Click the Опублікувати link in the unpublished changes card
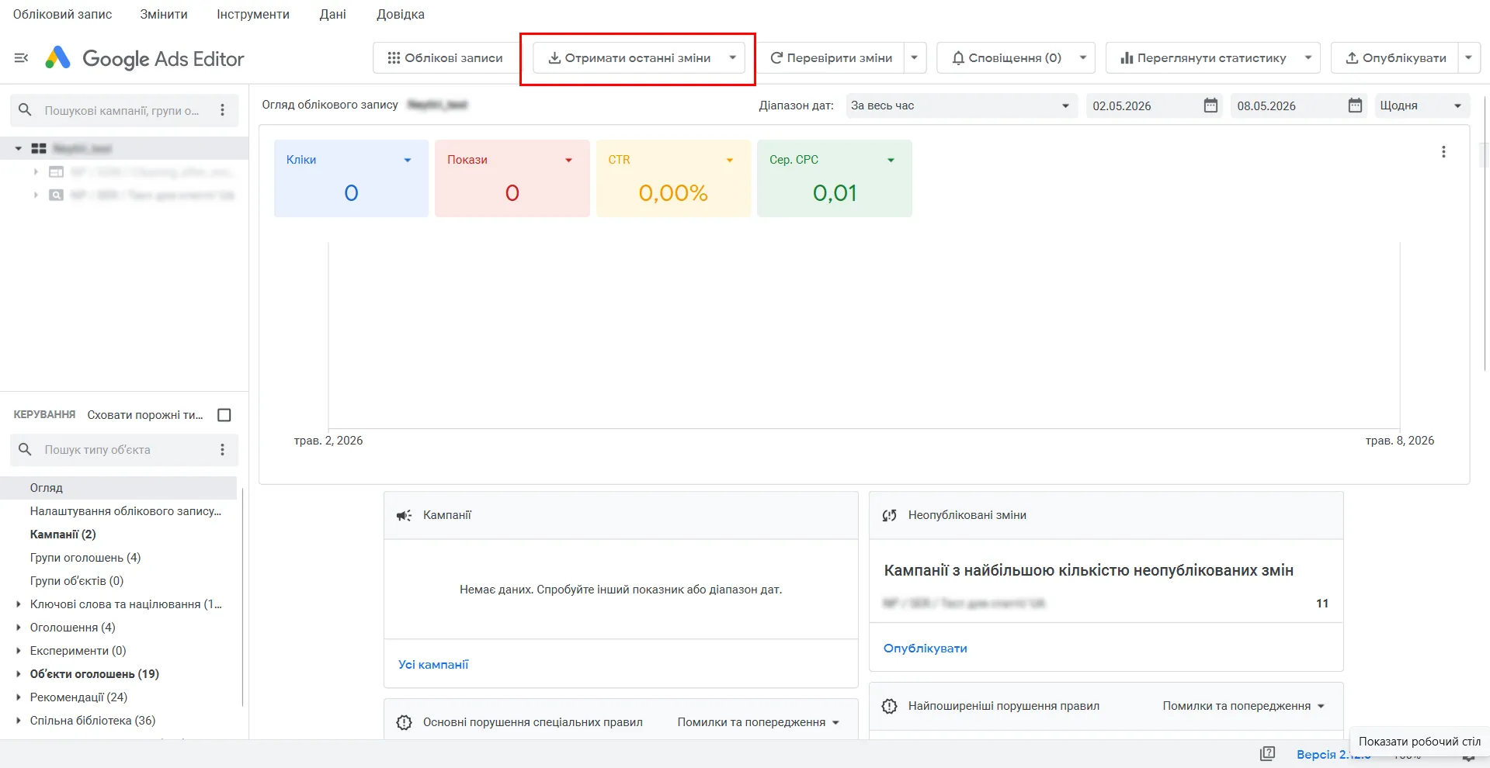 926,649
